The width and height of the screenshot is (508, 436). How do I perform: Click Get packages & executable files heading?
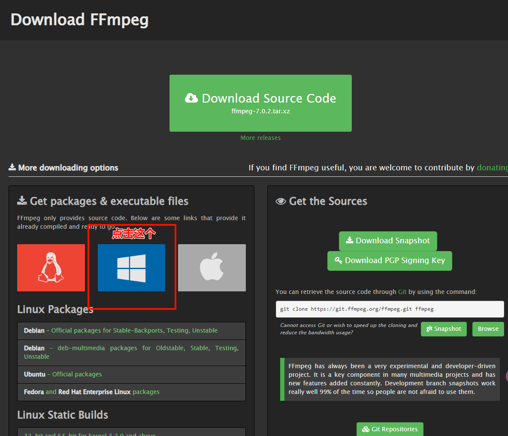[109, 201]
